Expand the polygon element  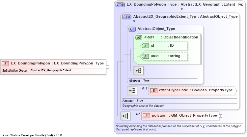point(221,116)
